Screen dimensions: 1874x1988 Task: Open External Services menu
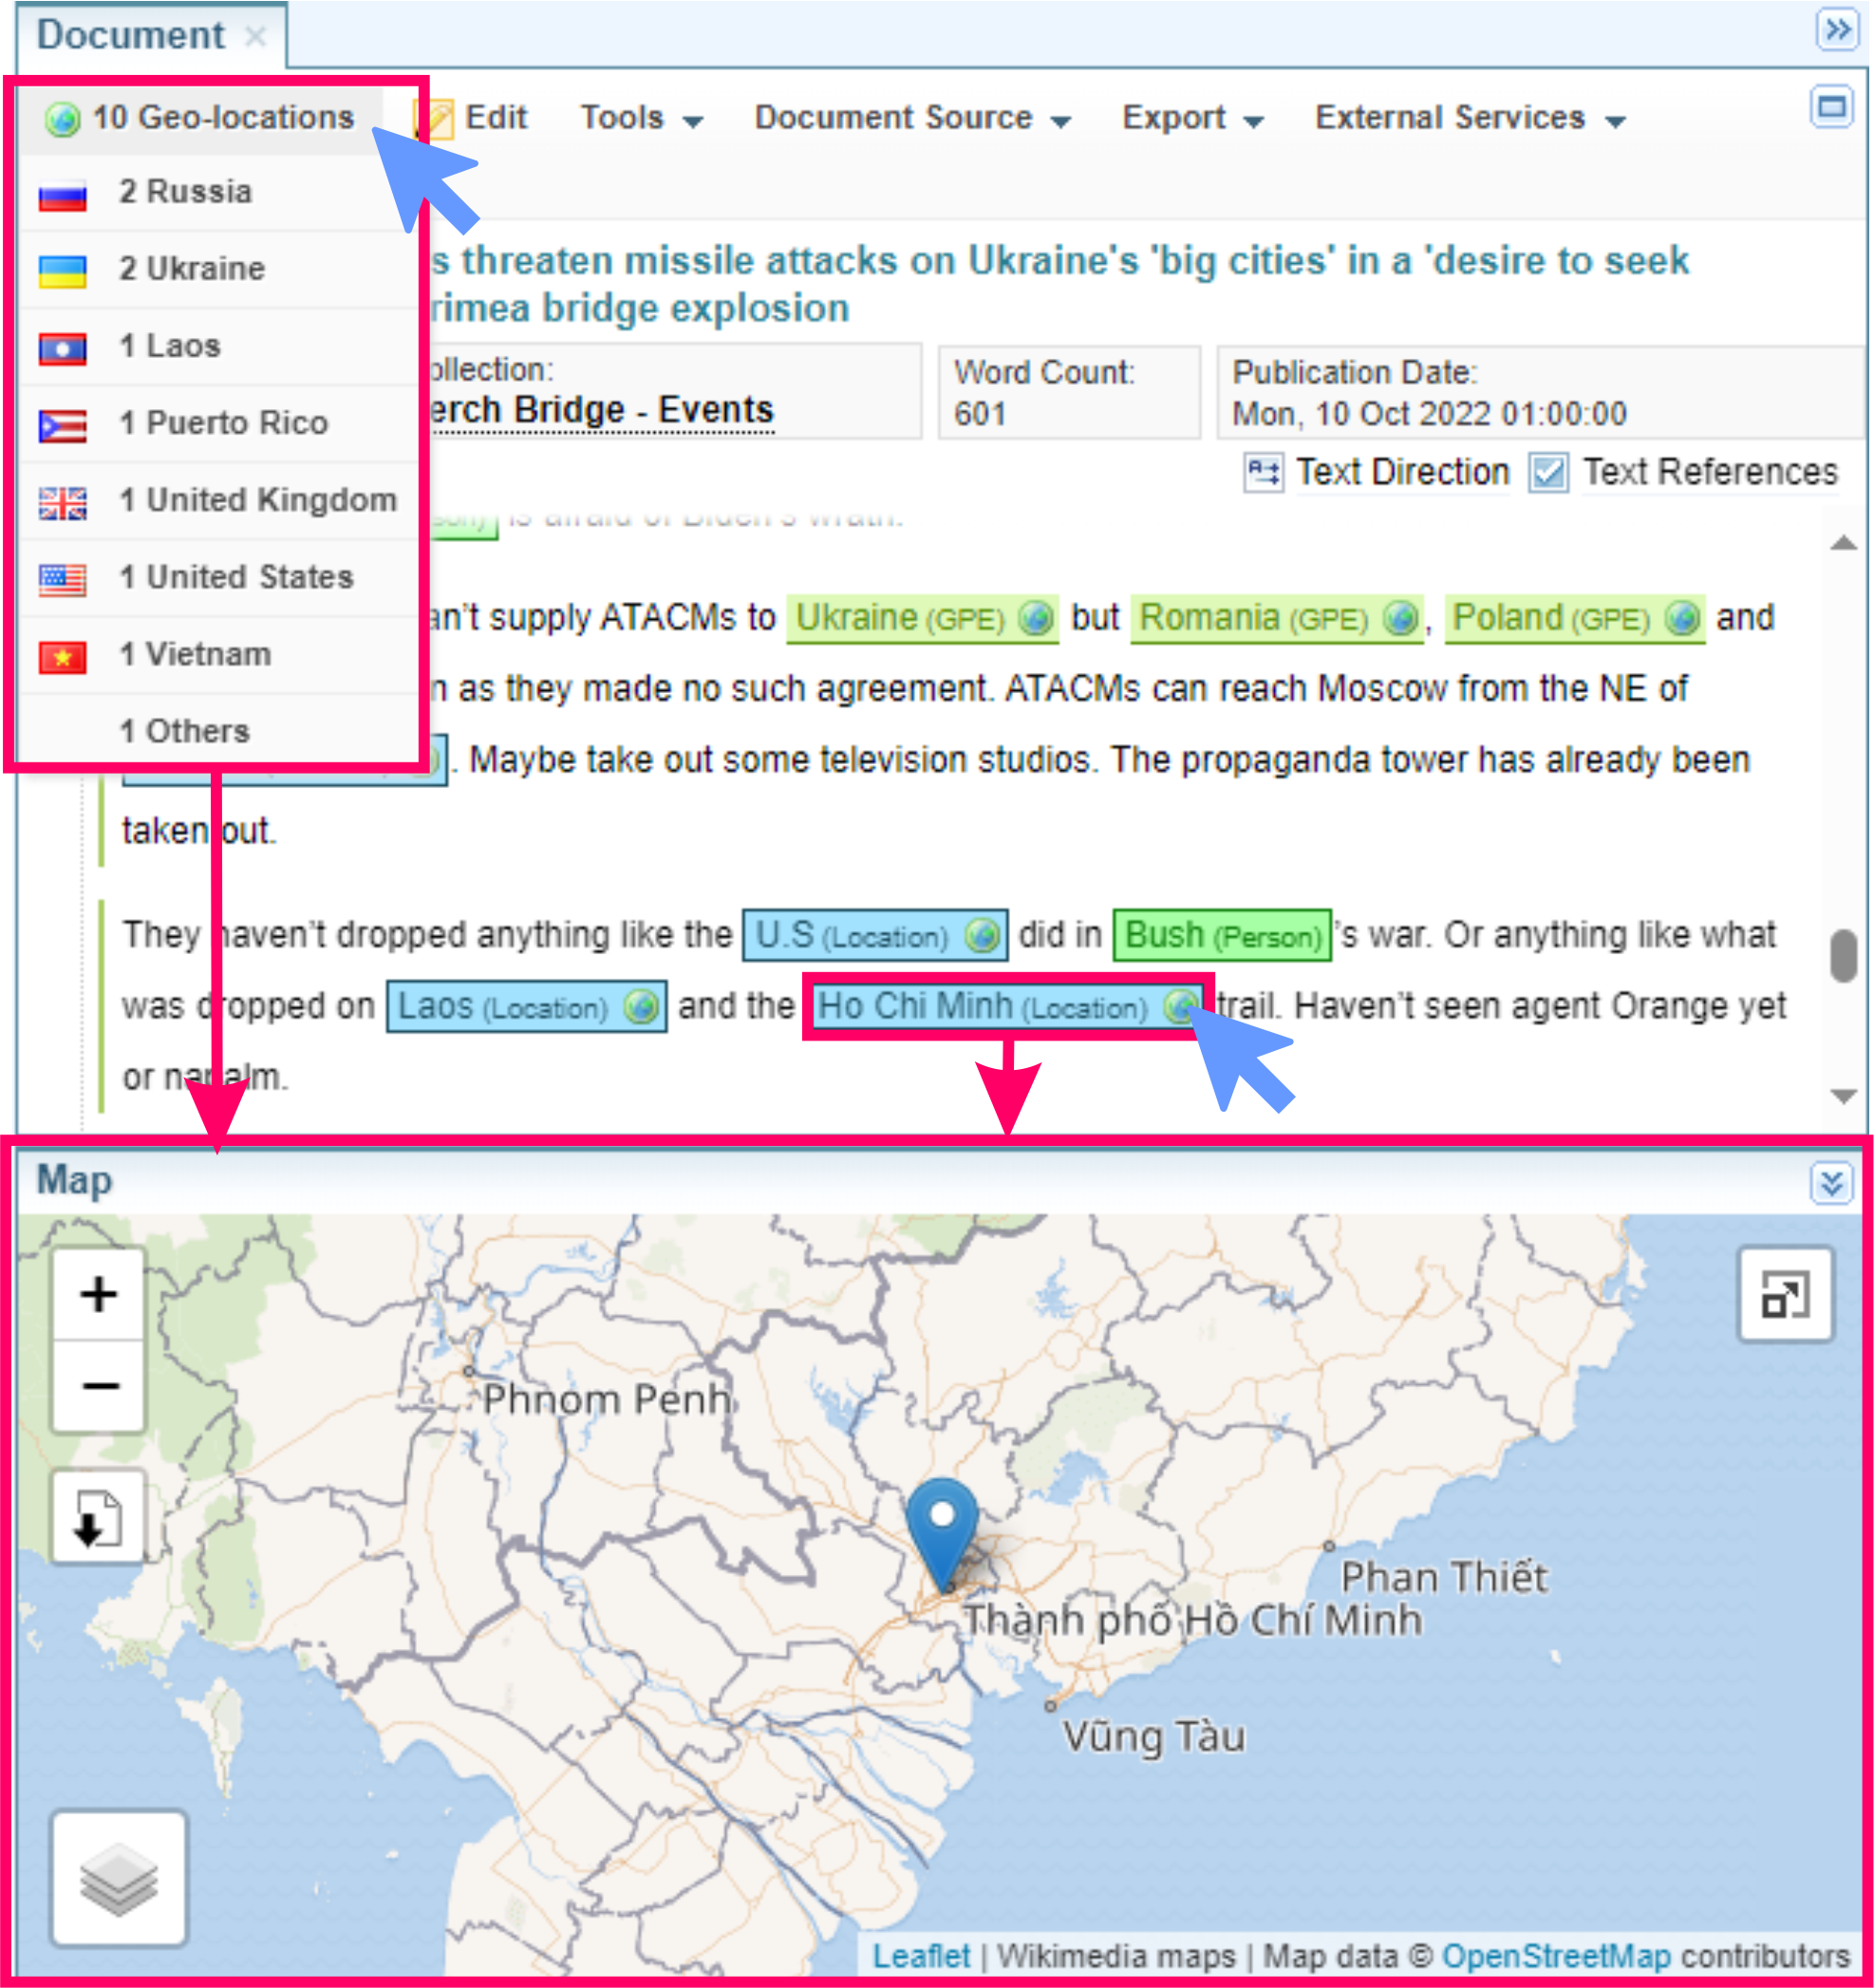pos(1469,118)
